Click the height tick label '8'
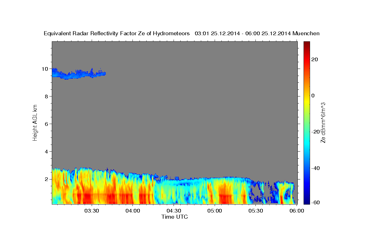The height and width of the screenshot is (245, 368). [x=47, y=96]
